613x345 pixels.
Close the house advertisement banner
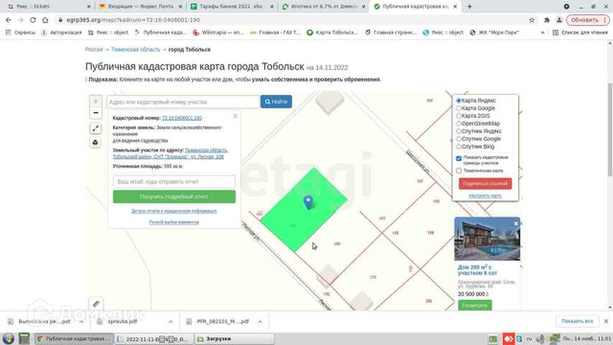tap(516, 224)
